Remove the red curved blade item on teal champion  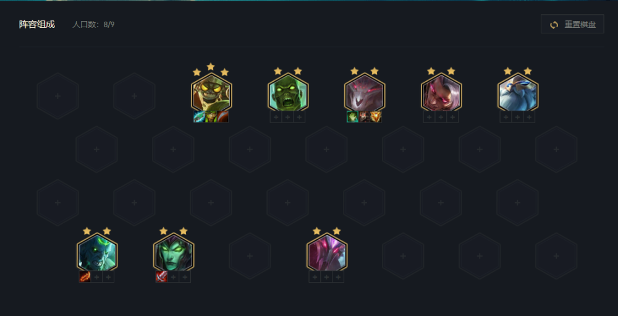tap(85, 276)
